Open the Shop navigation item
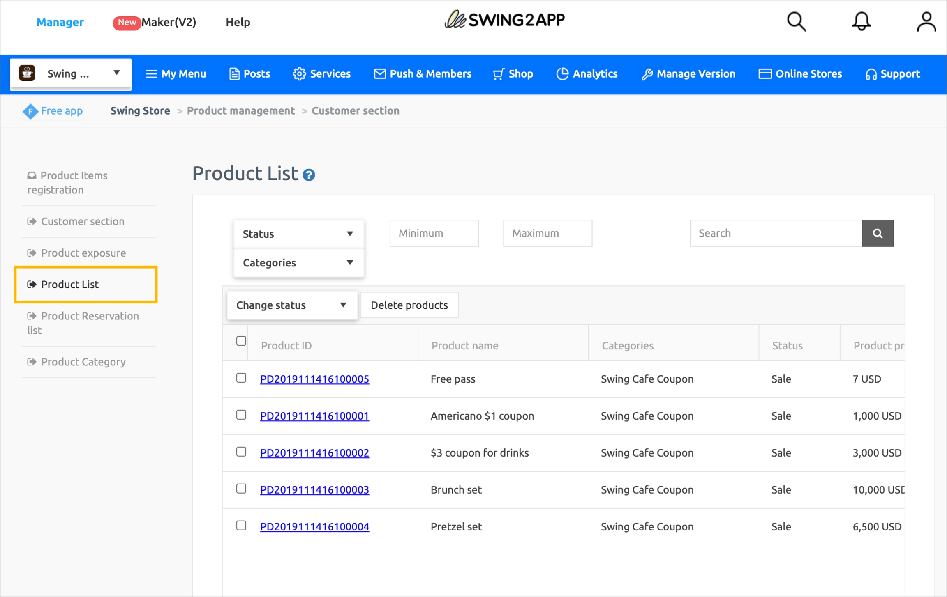The height and width of the screenshot is (597, 947). click(x=513, y=74)
